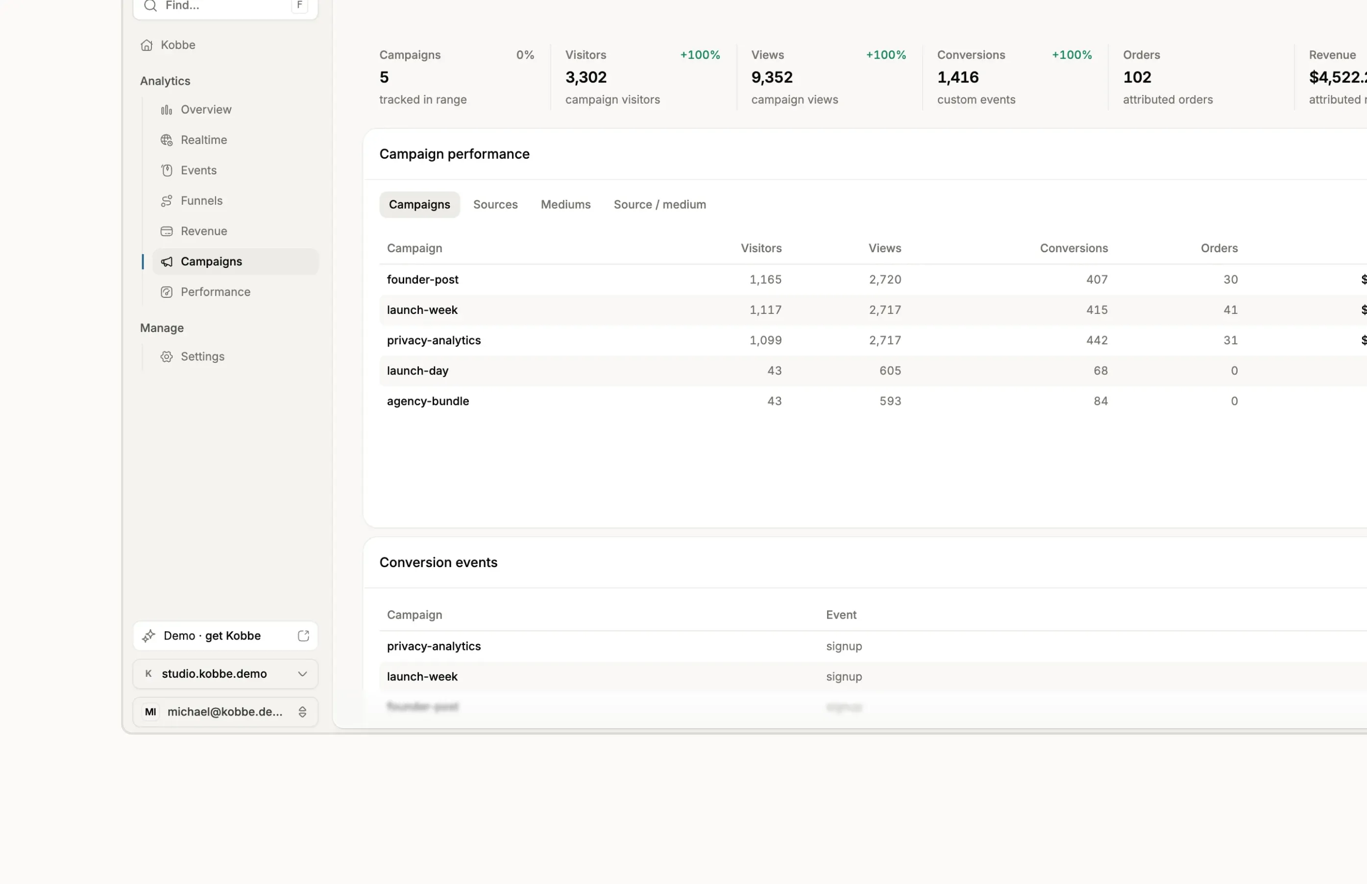This screenshot has height=884, width=1367.
Task: Open Overview in the sidebar
Action: pyautogui.click(x=235, y=110)
